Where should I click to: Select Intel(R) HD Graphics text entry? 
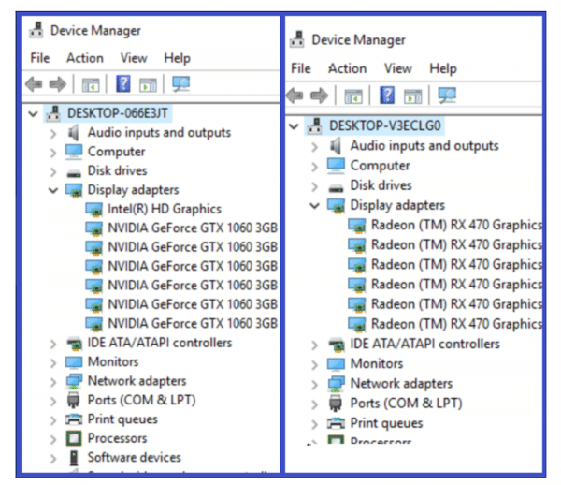point(165,209)
